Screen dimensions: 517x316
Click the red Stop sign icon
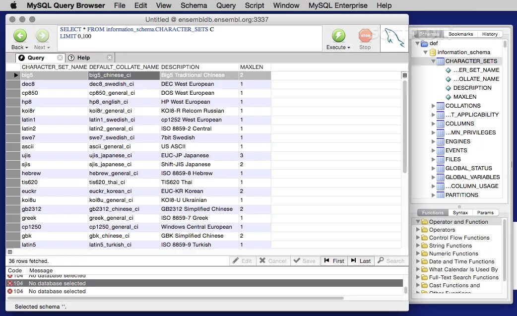click(x=365, y=36)
